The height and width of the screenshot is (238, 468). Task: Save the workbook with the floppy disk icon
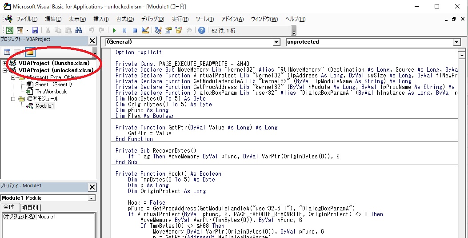(x=35, y=30)
